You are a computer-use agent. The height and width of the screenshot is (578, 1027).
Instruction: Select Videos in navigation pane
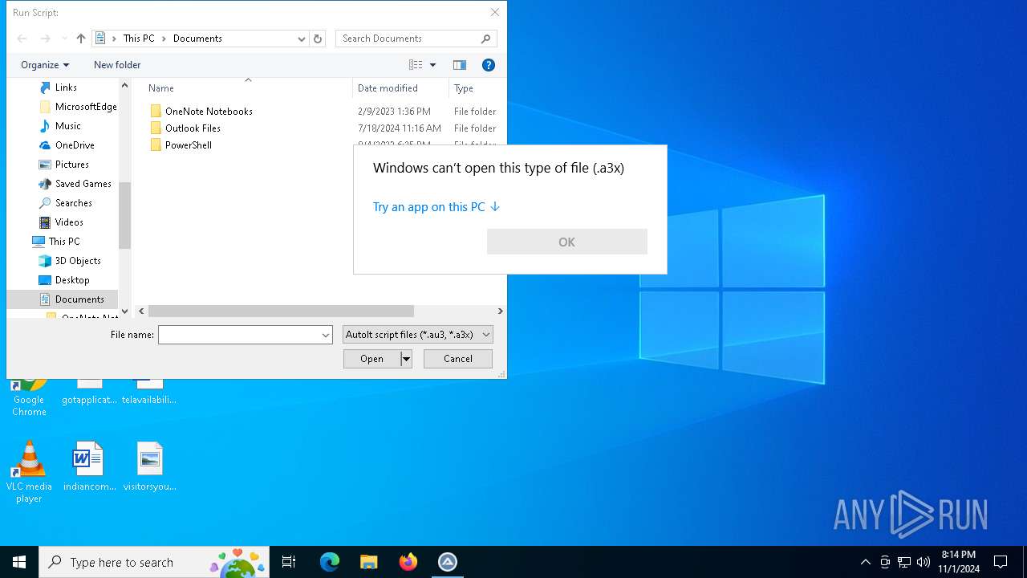(x=69, y=222)
